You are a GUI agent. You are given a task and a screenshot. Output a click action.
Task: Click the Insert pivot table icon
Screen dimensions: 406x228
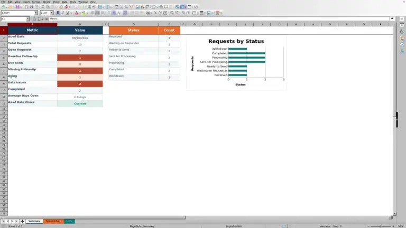coord(147,7)
